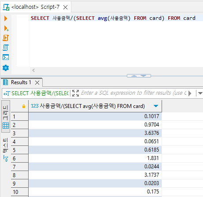Close the Results 1 tab
The height and width of the screenshot is (197, 203).
pos(37,83)
